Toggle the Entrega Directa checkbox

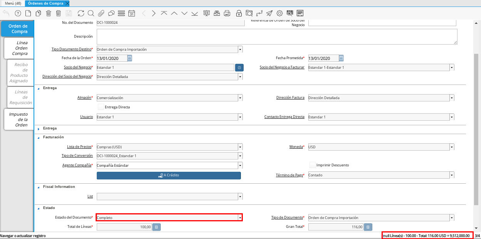click(101, 107)
